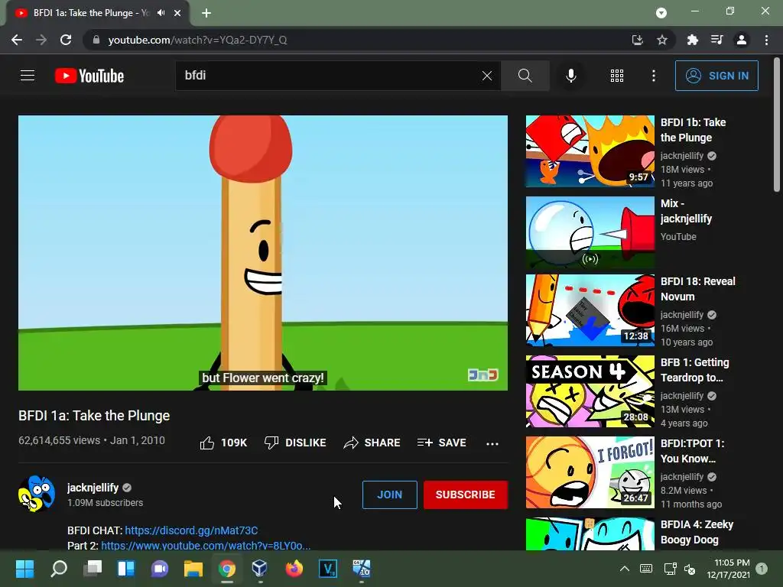Click the Chrome address bar URL
The width and height of the screenshot is (783, 587).
pyautogui.click(x=197, y=40)
